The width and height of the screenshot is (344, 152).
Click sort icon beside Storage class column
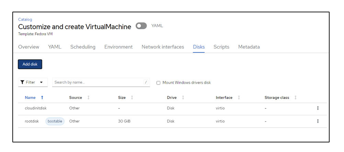(296, 98)
